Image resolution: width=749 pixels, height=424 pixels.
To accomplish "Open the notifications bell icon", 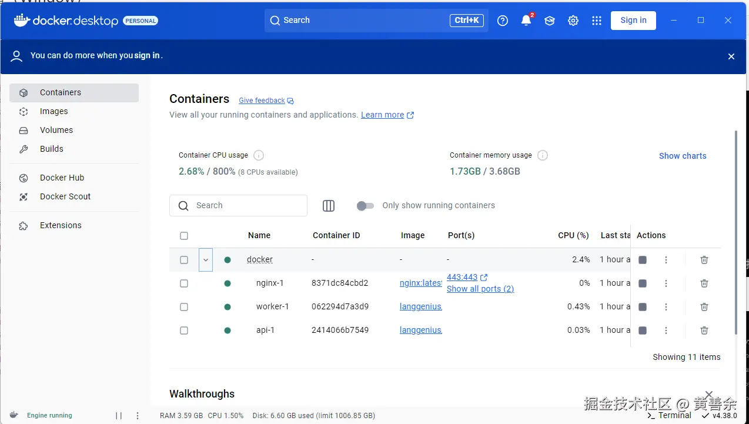I will click(527, 21).
